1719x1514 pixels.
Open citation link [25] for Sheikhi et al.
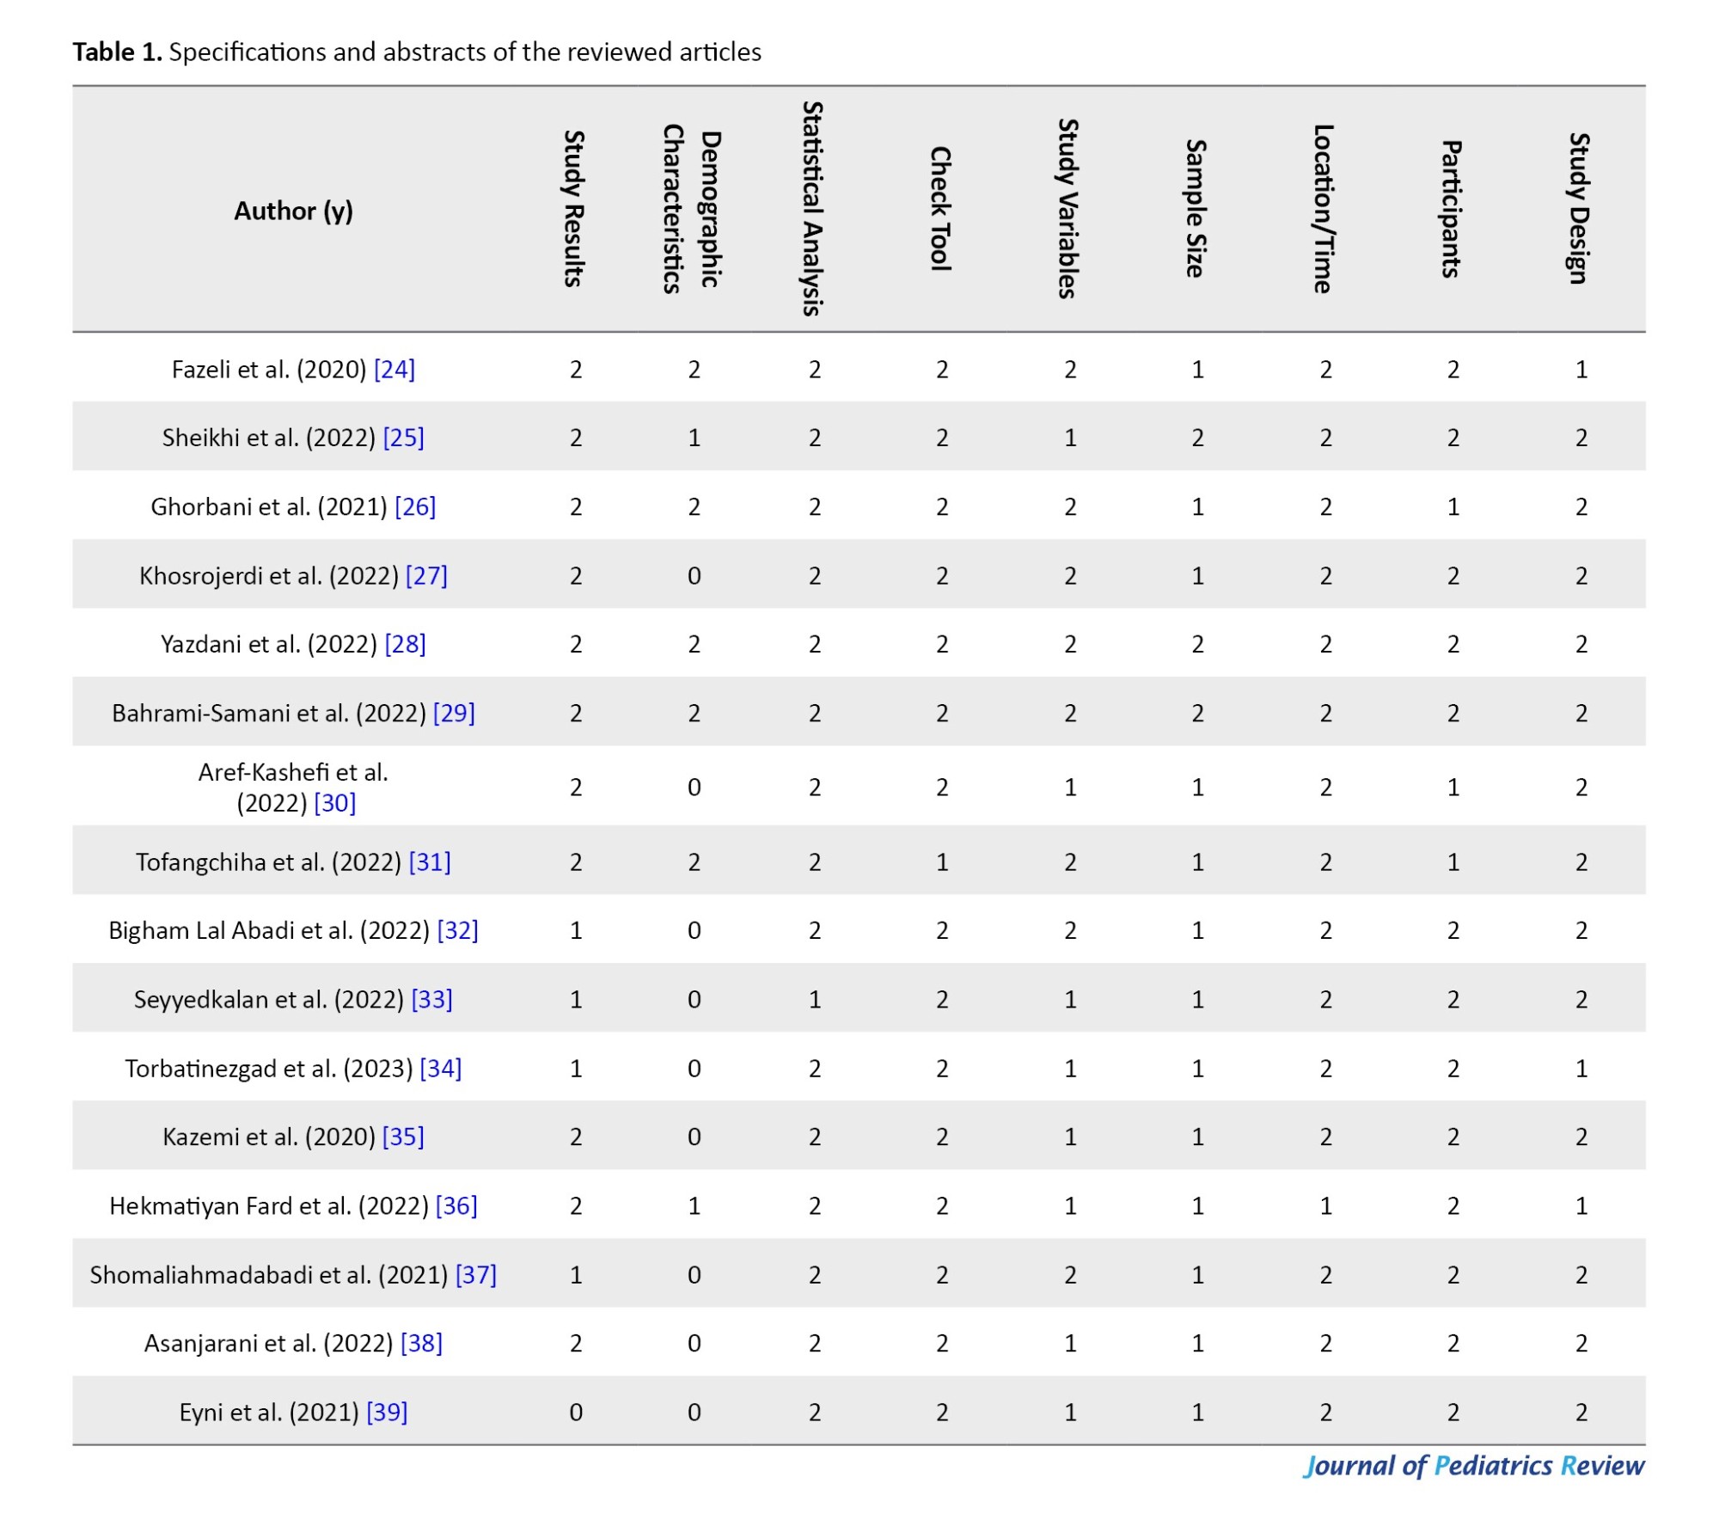click(404, 438)
